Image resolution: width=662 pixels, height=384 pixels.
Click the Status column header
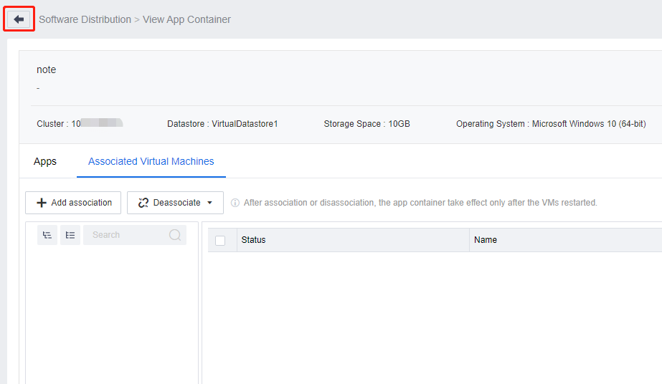click(x=253, y=240)
